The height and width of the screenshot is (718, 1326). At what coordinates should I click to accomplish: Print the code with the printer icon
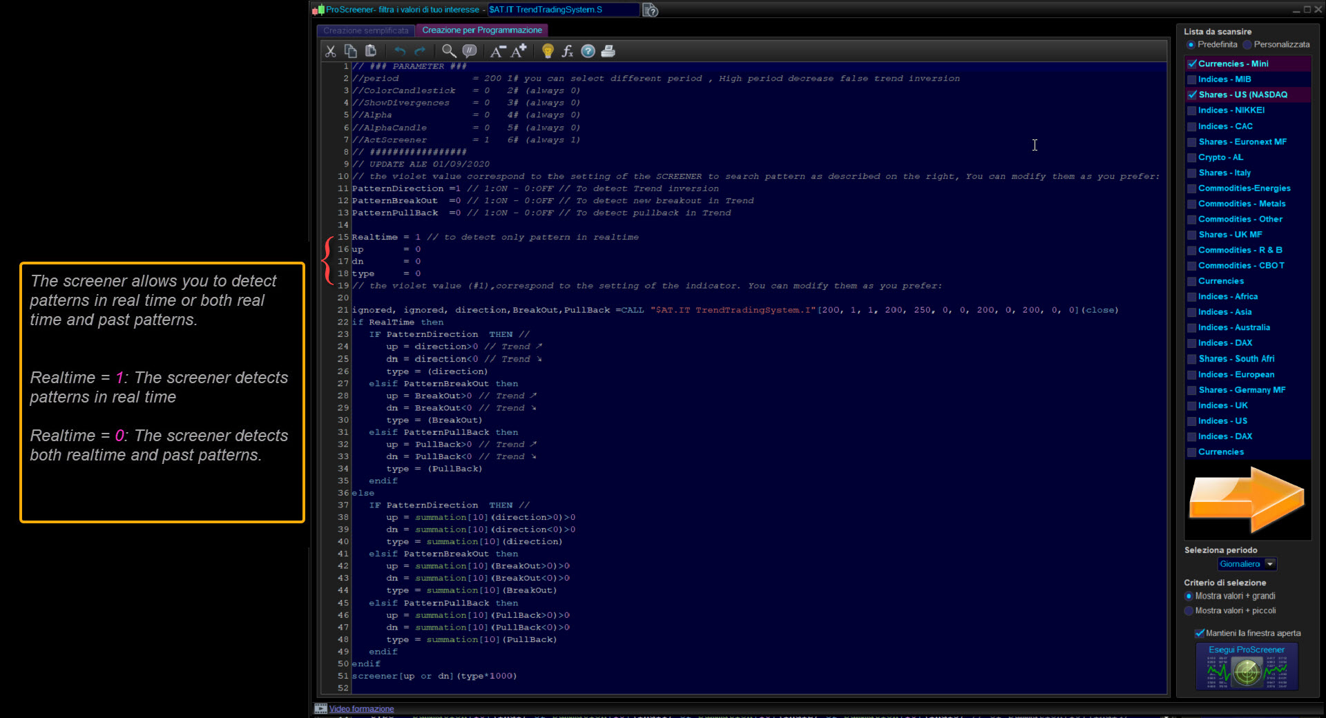(608, 51)
